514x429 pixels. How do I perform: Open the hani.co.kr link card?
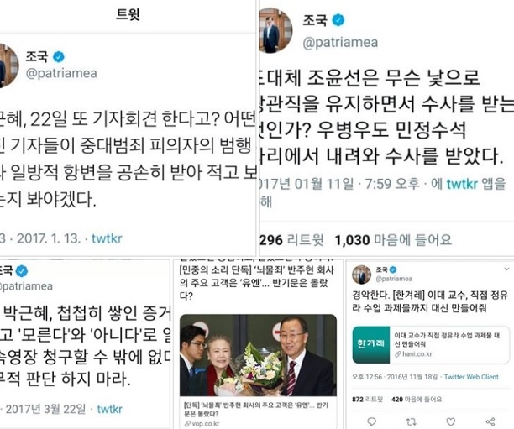pyautogui.click(x=431, y=345)
